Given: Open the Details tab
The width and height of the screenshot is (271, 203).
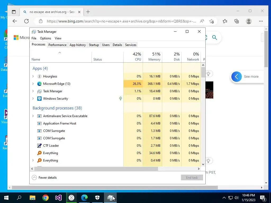Looking at the screenshot, I should click(x=117, y=45).
